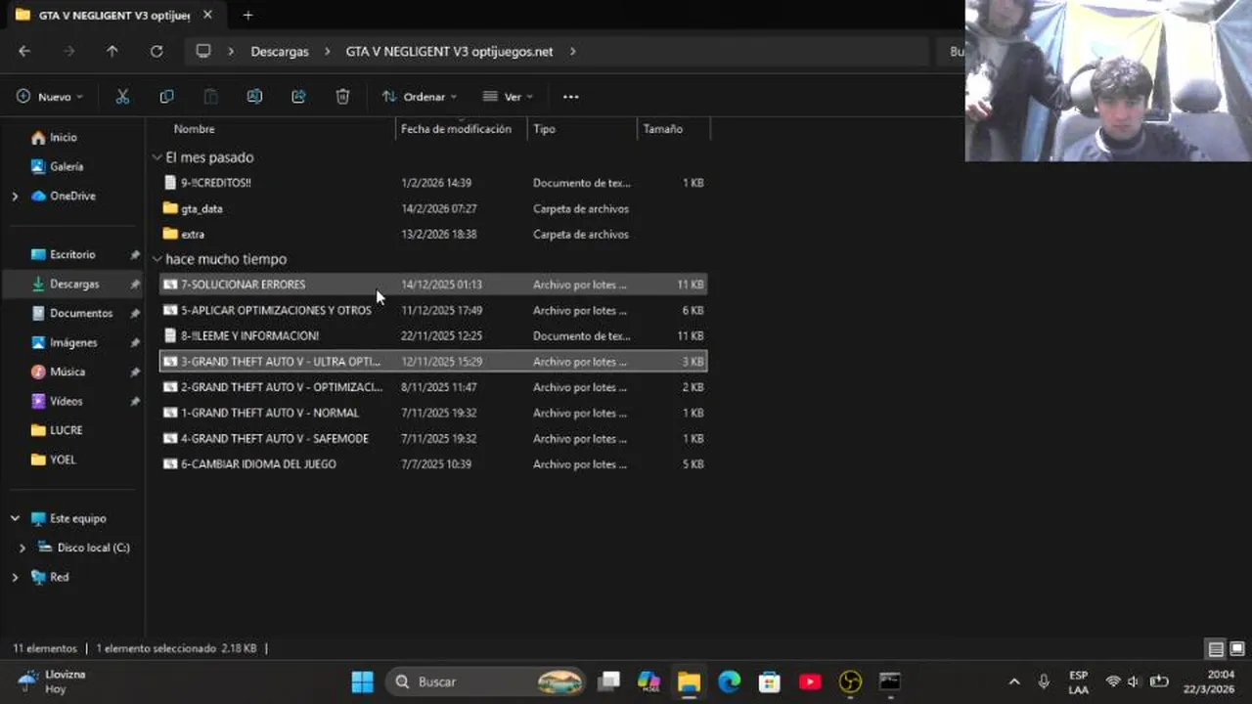The height and width of the screenshot is (704, 1252).
Task: Select 4-GRAND THEFT AUTO V - SAFEMODE
Action: (432, 438)
